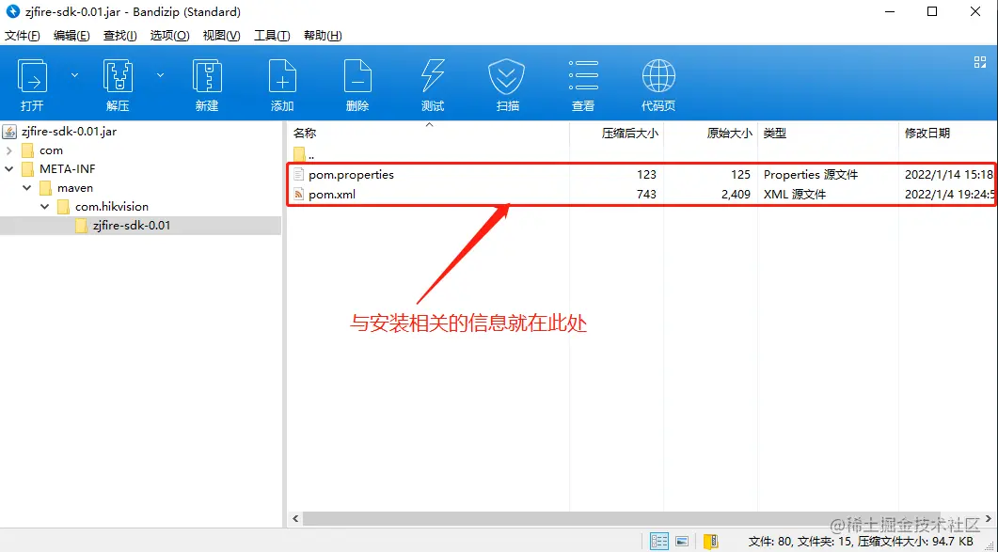Open the 帮助(H) menu

[323, 36]
